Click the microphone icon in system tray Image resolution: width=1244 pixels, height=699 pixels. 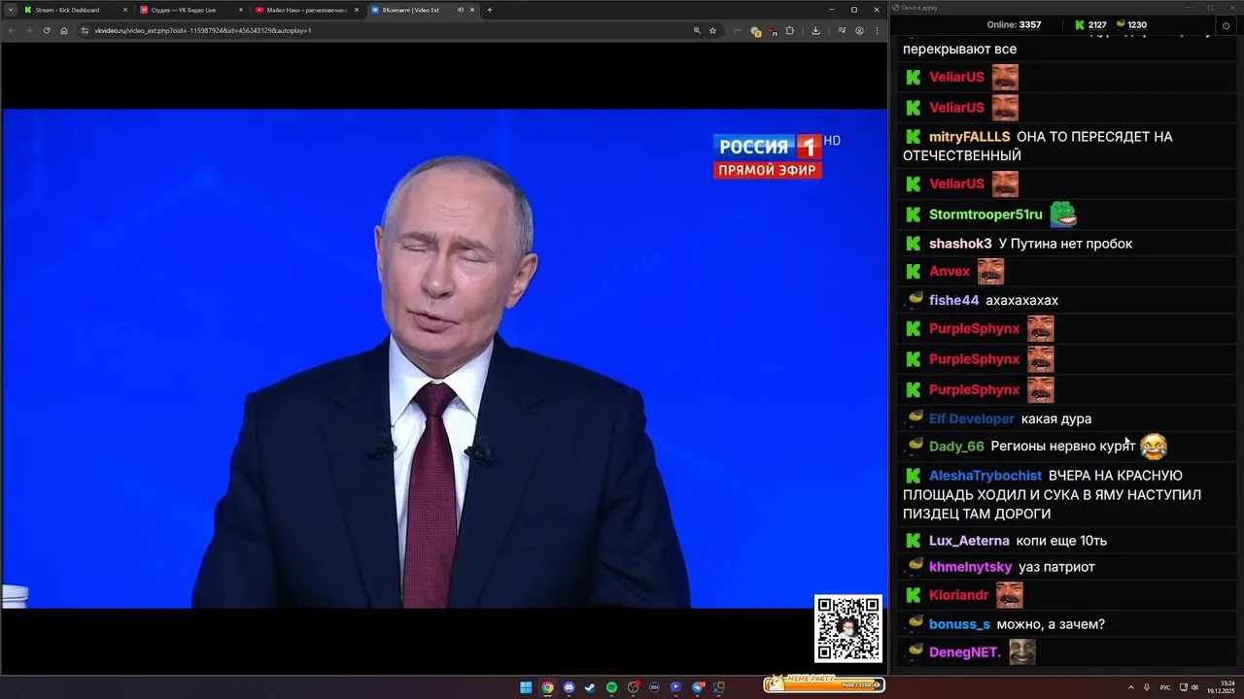[x=1147, y=687]
